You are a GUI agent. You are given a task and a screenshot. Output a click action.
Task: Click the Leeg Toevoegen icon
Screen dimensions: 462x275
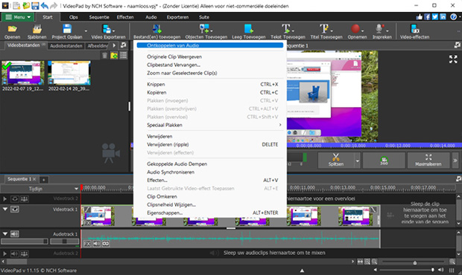(248, 29)
